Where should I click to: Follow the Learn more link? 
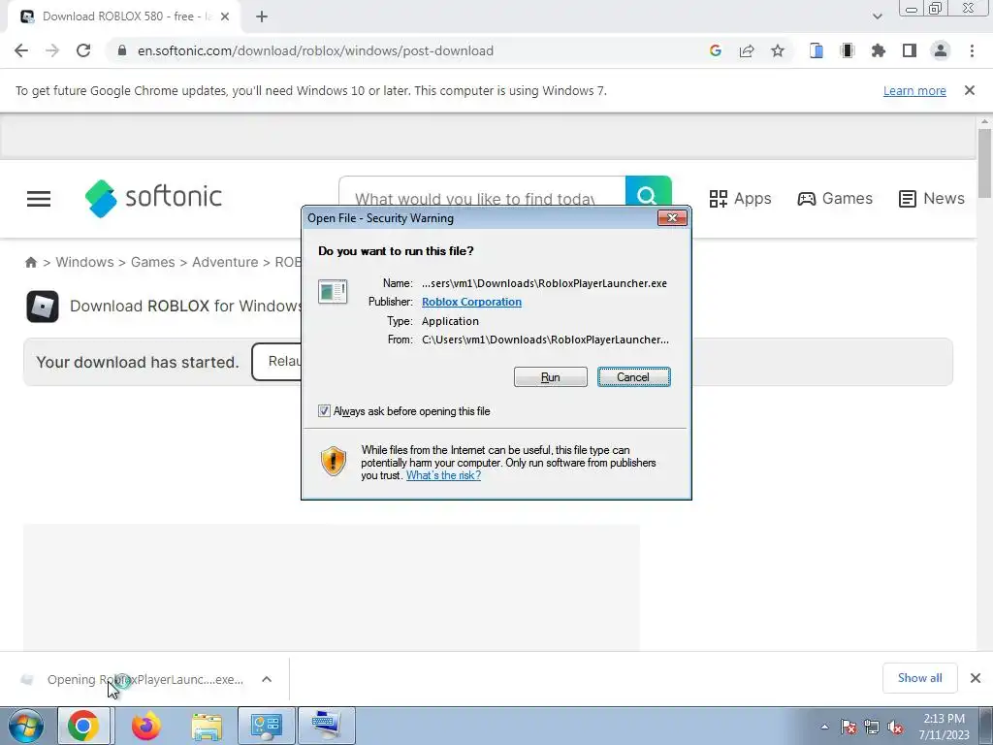pos(914,90)
